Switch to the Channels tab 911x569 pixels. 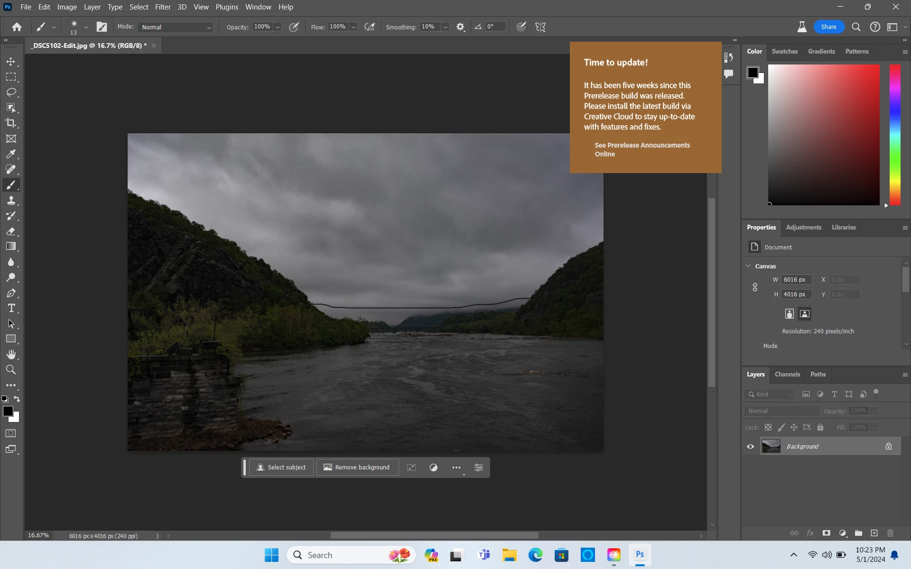pyautogui.click(x=787, y=374)
